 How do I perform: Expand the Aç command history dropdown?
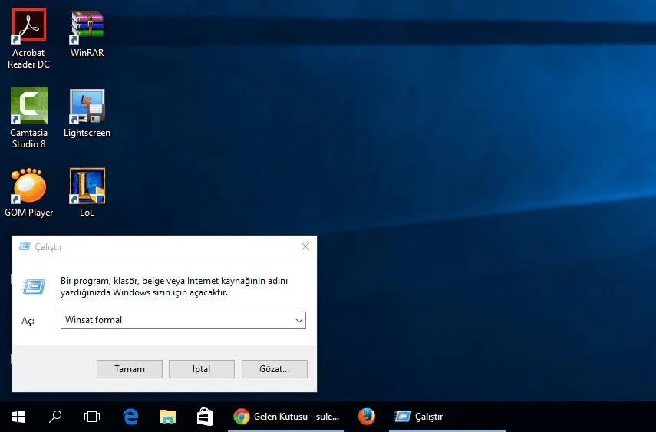pyautogui.click(x=298, y=320)
